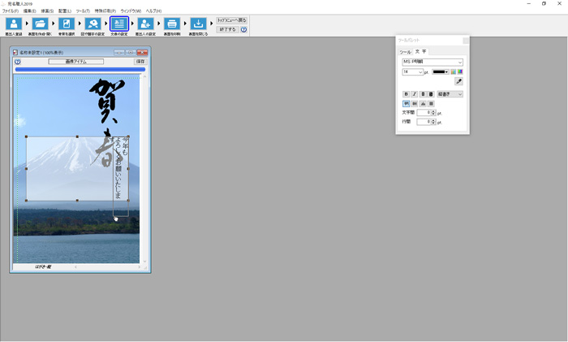Select the 背景を選択 background icon
The image size is (568, 342).
point(67,24)
